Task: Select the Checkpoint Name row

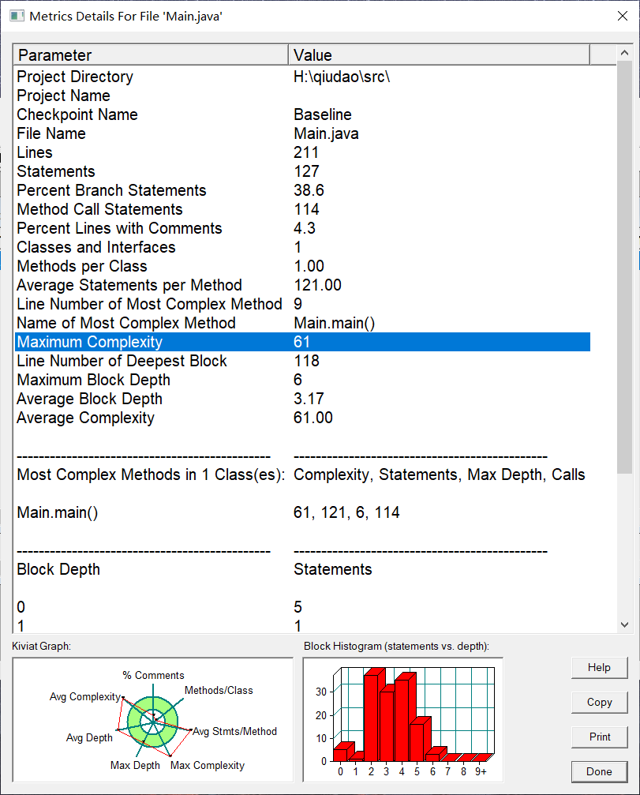Action: pos(302,114)
